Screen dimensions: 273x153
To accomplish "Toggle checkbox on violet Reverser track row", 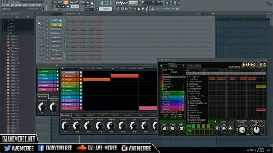I will coord(81,105).
